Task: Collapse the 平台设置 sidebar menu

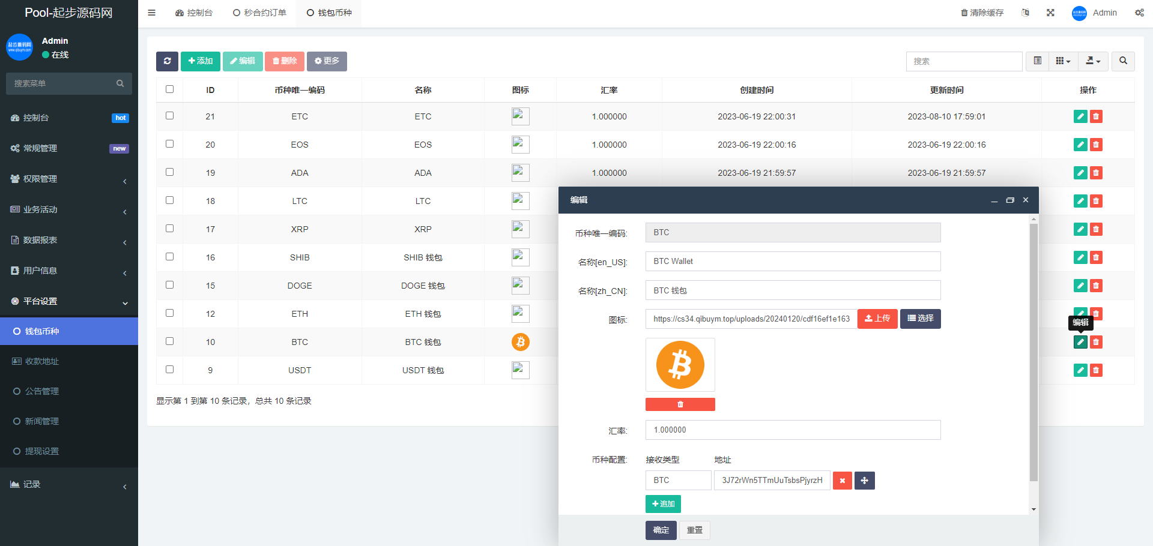Action: coord(69,301)
